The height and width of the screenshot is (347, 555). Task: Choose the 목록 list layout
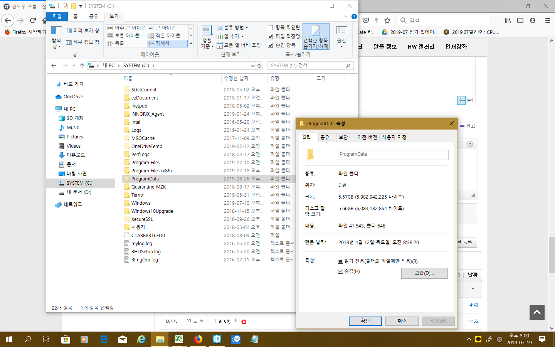click(x=116, y=43)
